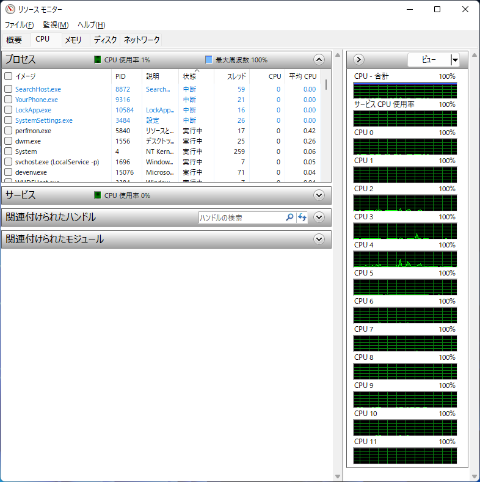
Task: Switch to the メモリ tab
Action: pos(73,40)
